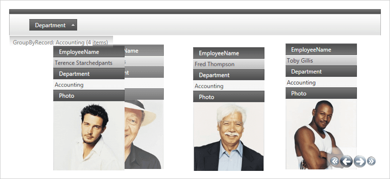This screenshot has height=179, width=390.
Task: Toggle sort arrow on the Department group button
Action: 73,25
